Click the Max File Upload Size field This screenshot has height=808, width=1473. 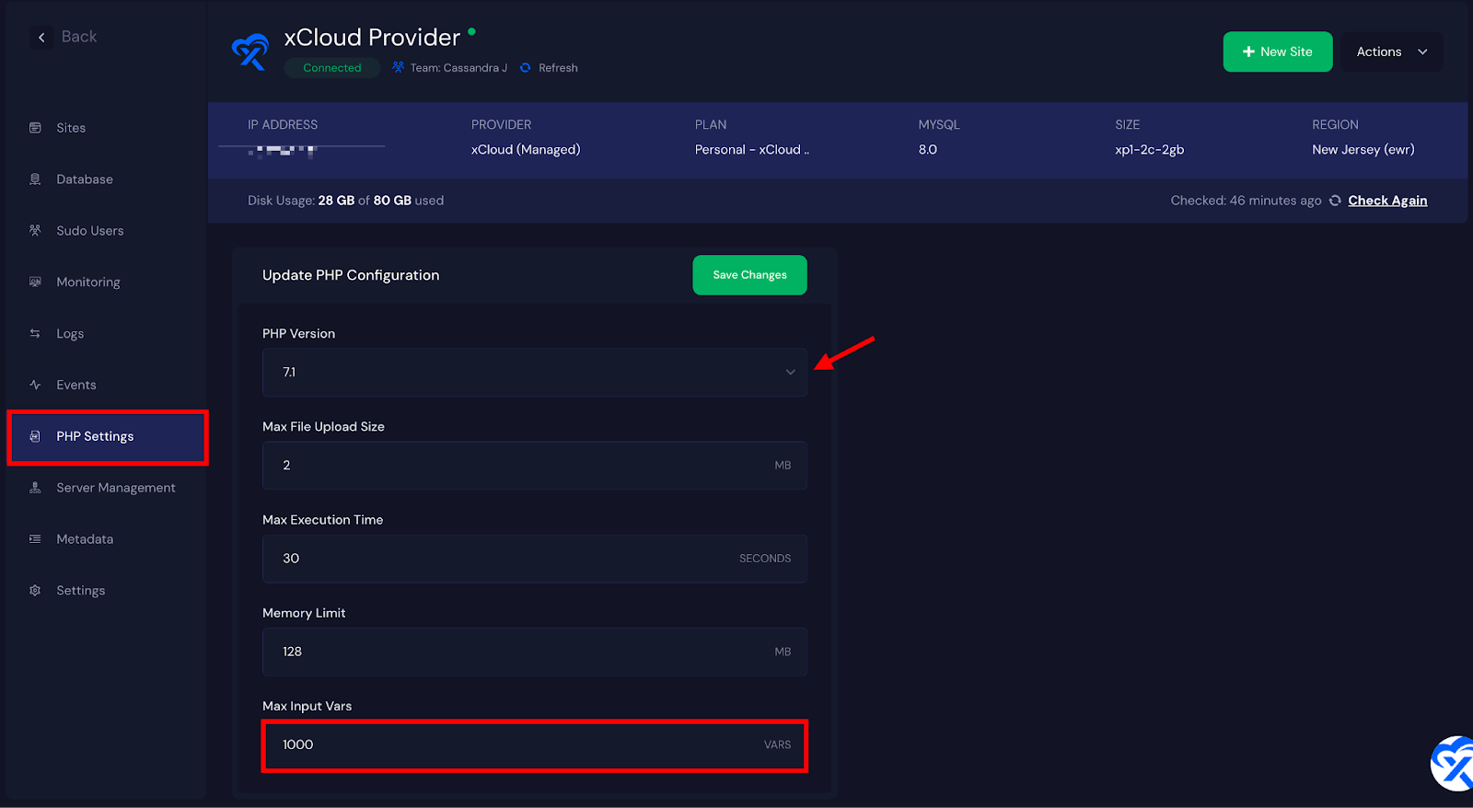(535, 466)
